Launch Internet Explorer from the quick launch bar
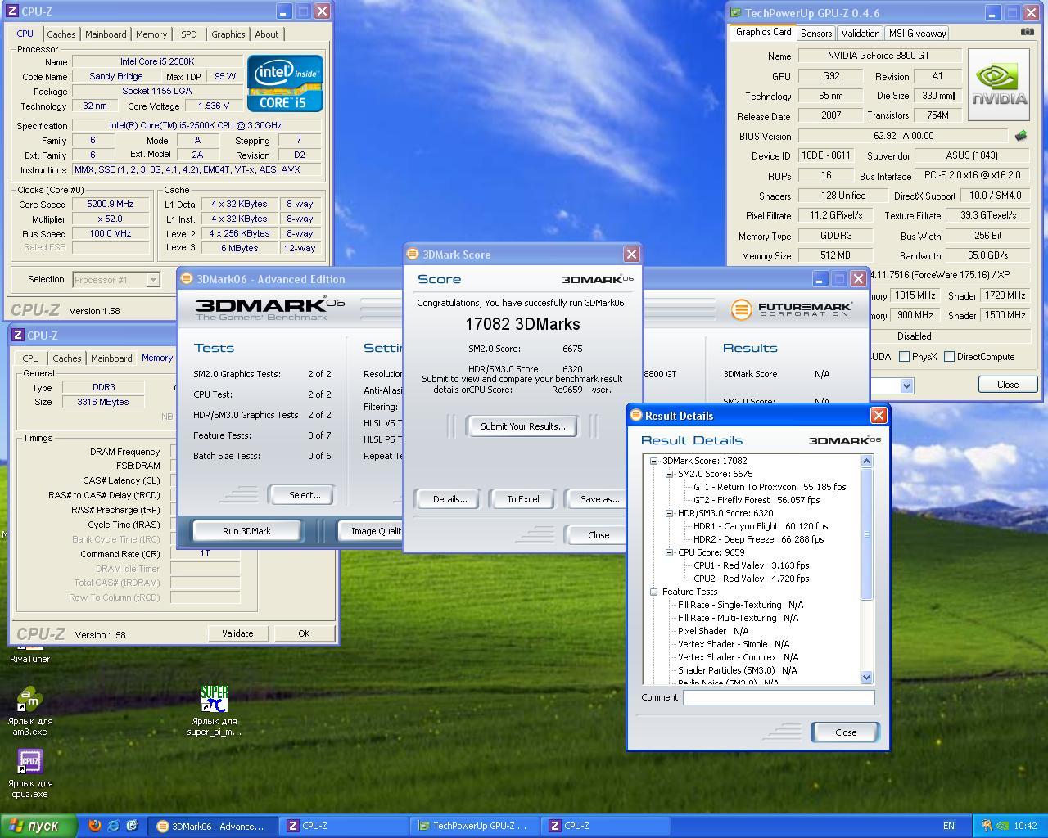The image size is (1048, 838). pyautogui.click(x=113, y=826)
